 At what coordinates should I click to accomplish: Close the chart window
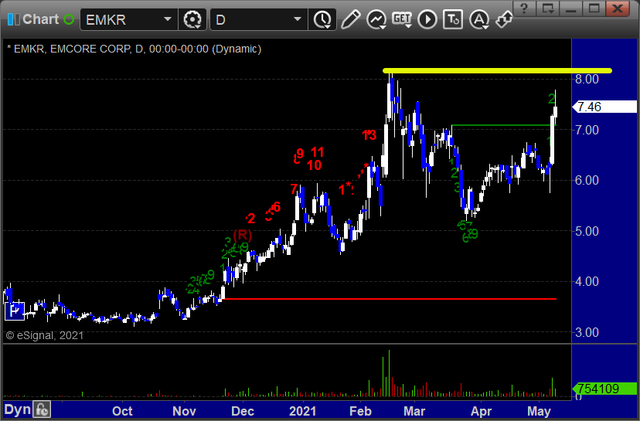point(618,8)
